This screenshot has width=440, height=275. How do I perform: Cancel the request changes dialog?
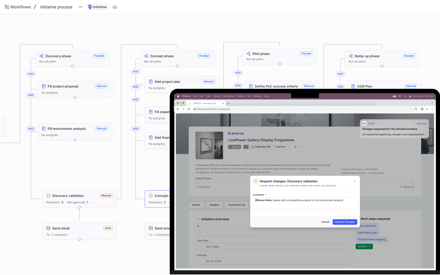click(x=325, y=222)
